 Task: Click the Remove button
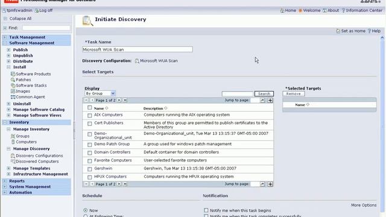pyautogui.click(x=294, y=94)
